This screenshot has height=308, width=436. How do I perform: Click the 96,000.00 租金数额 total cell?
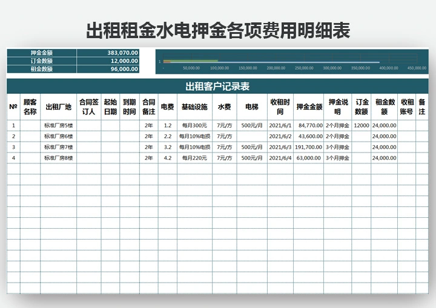coord(109,69)
